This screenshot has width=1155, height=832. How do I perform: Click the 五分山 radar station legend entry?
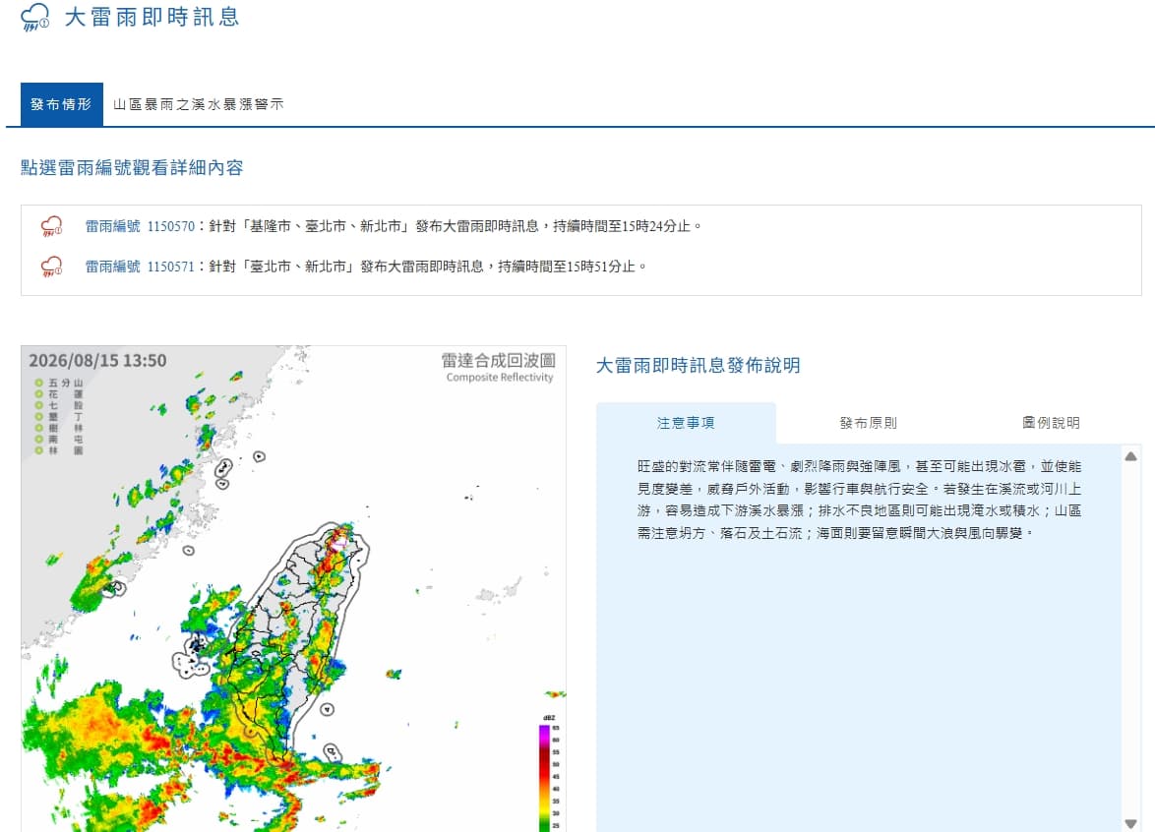(x=59, y=383)
